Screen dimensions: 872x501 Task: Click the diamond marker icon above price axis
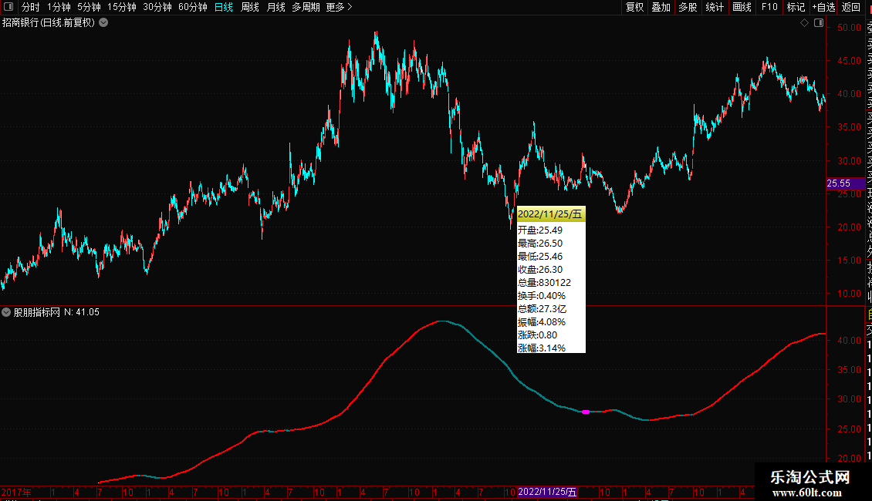tap(804, 23)
